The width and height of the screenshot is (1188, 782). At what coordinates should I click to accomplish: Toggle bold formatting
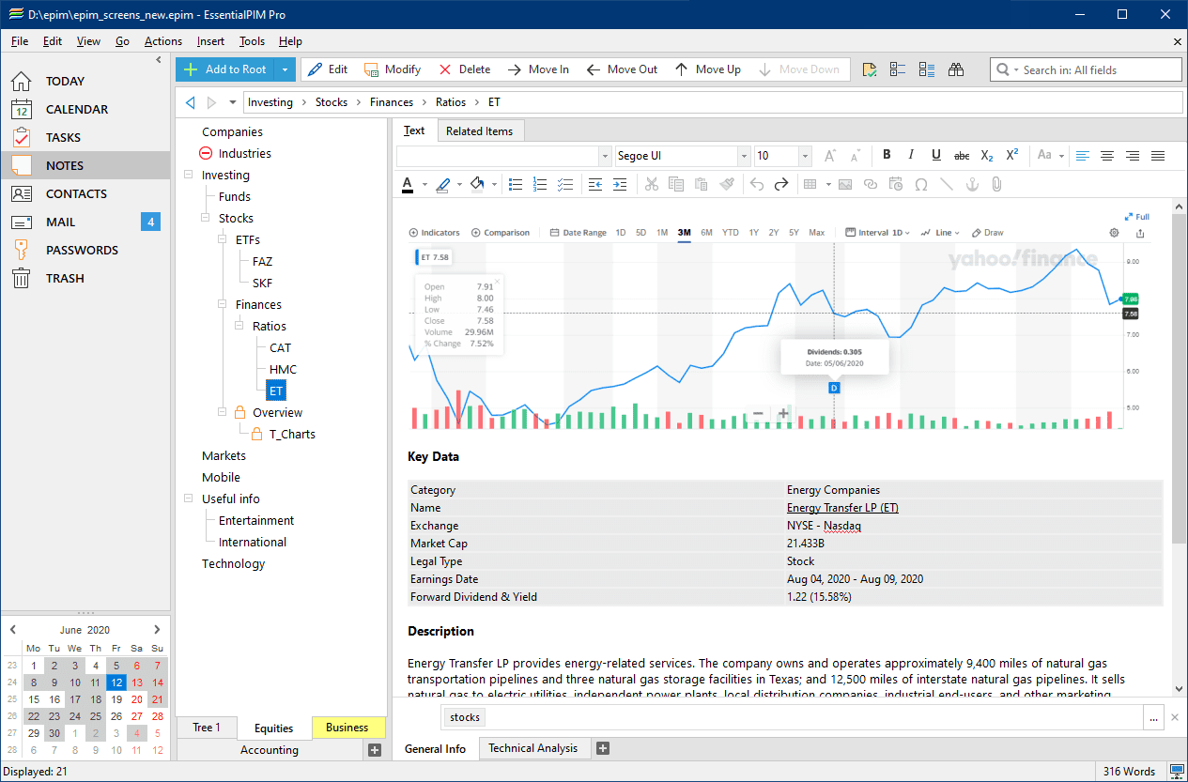click(x=887, y=156)
